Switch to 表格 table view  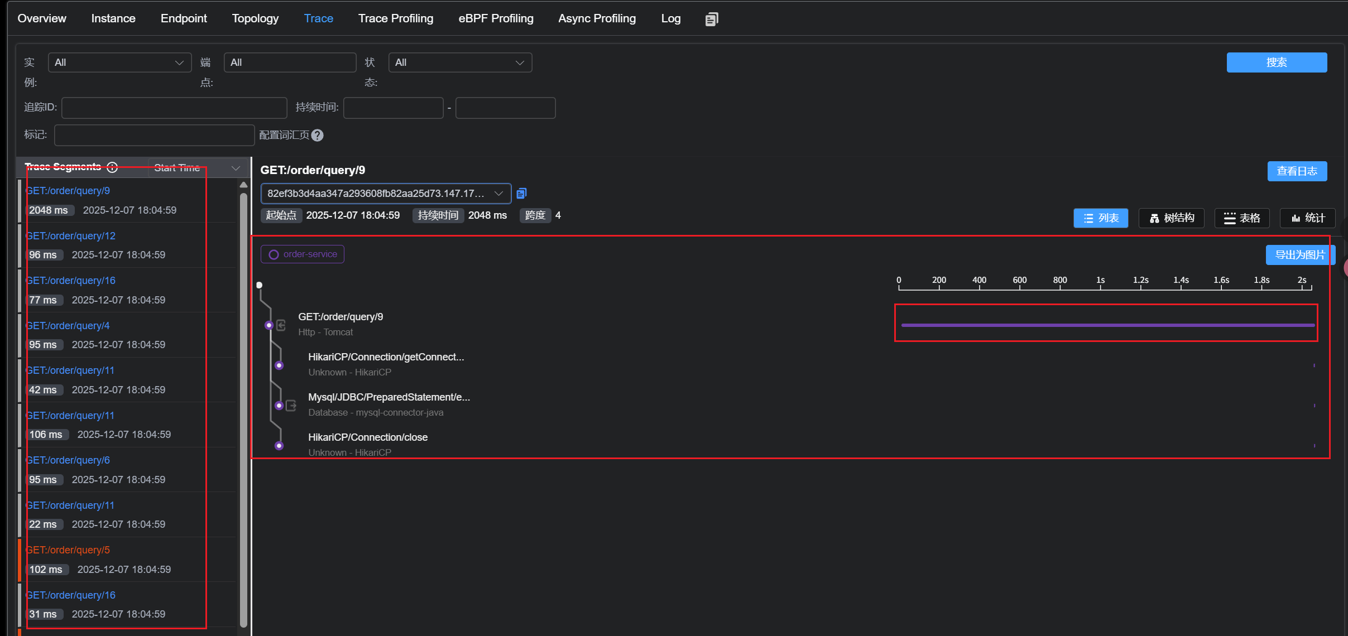coord(1241,218)
